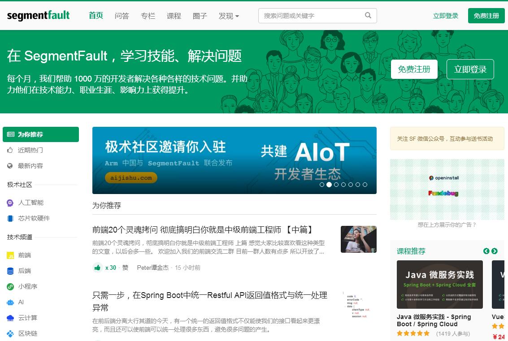Open the 专栏 navigation tab
508x341 pixels.
(148, 16)
